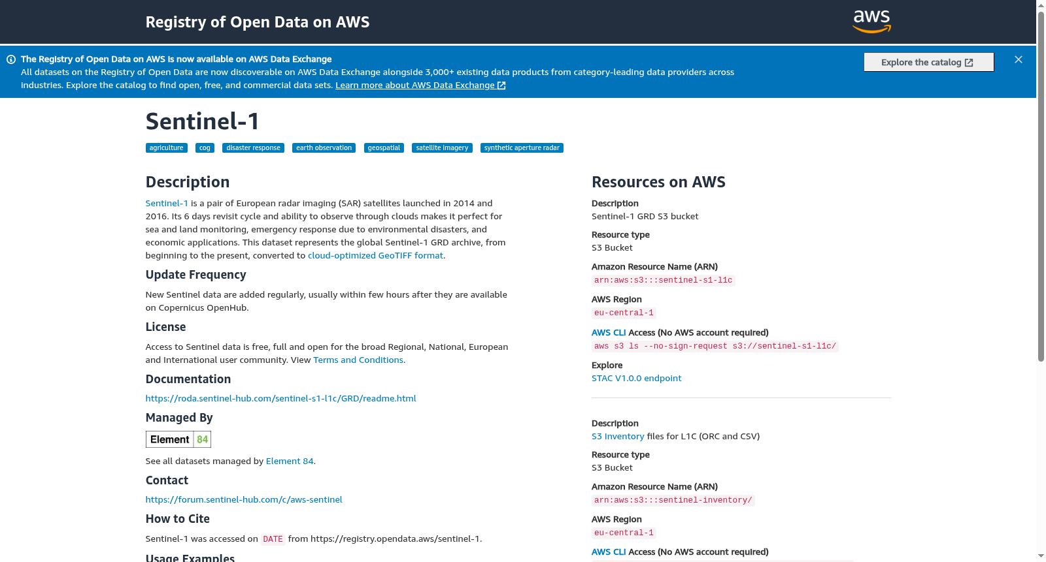The height and width of the screenshot is (562, 1046).
Task: Click the scrollbar down arrow
Action: pos(1041,556)
